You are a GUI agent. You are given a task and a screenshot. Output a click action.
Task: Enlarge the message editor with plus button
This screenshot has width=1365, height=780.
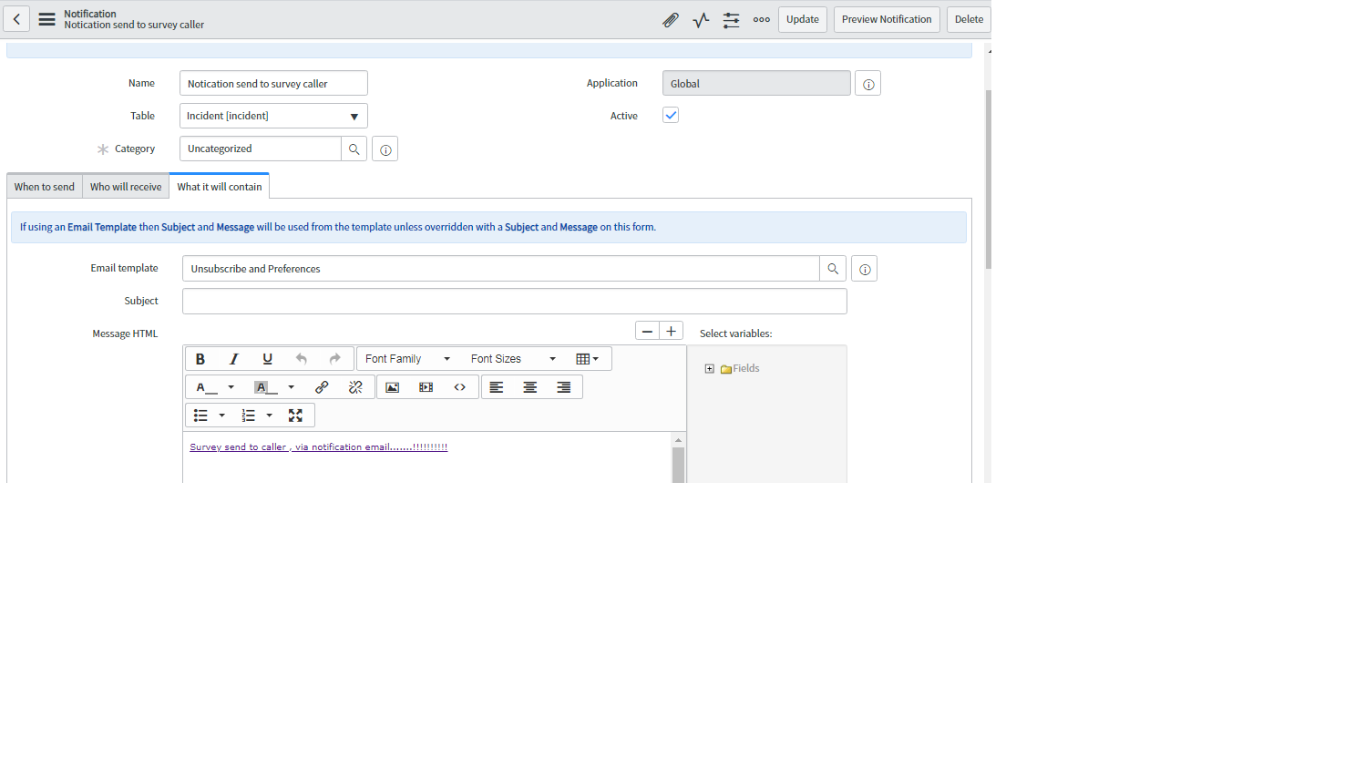tap(672, 332)
